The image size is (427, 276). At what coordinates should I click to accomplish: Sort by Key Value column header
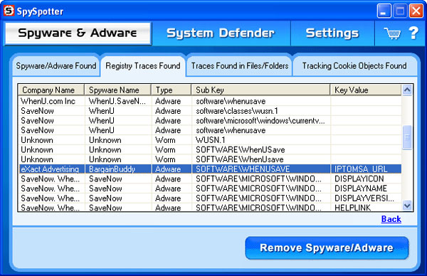click(366, 90)
